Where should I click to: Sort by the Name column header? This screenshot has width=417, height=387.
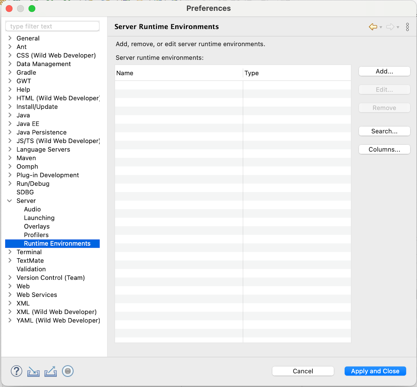click(x=179, y=73)
